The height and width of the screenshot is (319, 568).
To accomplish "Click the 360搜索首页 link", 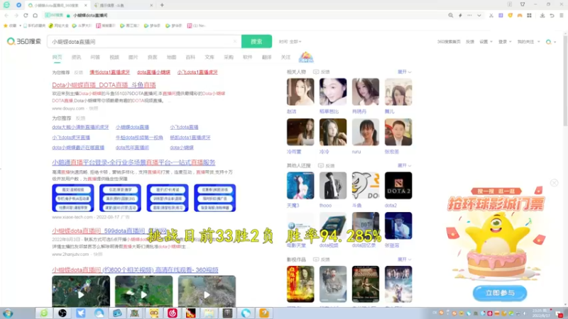I will (449, 42).
